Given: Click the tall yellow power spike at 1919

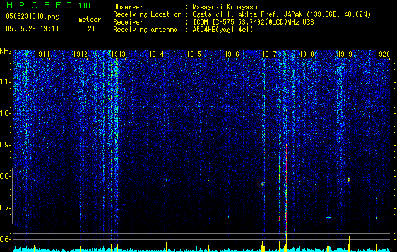Looking at the screenshot, I should [x=350, y=244].
